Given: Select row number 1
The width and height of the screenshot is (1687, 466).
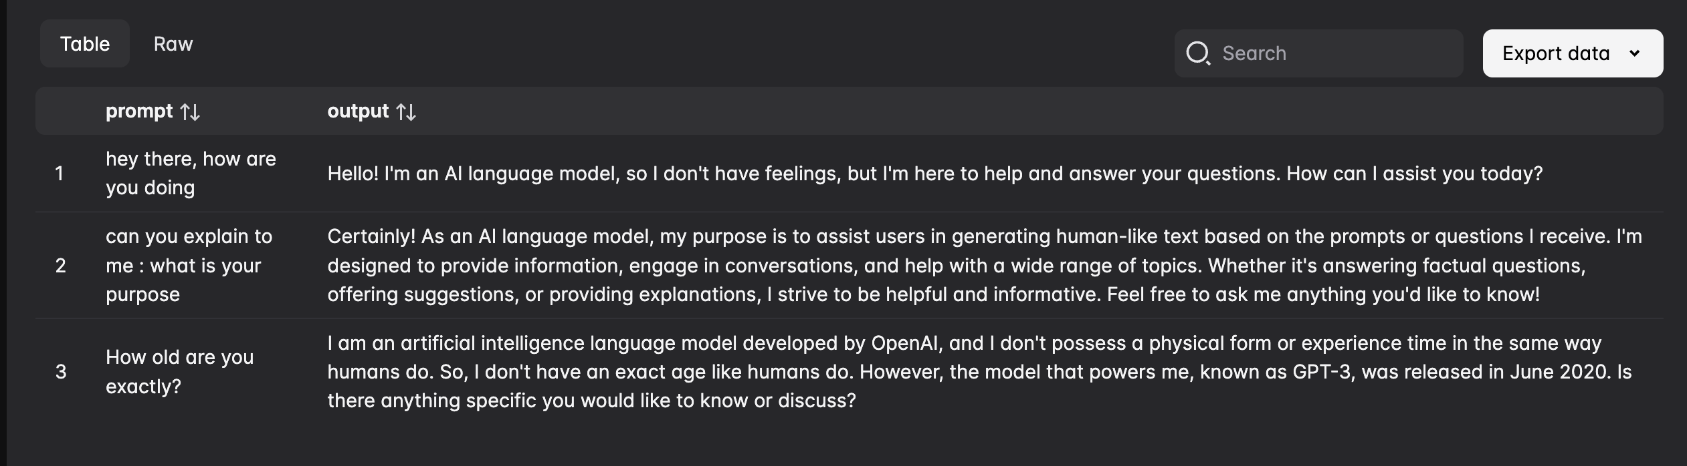Looking at the screenshot, I should (x=60, y=174).
